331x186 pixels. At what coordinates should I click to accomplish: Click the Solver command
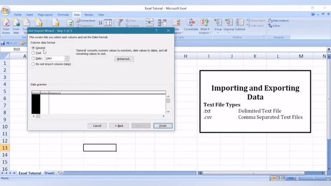274,26
